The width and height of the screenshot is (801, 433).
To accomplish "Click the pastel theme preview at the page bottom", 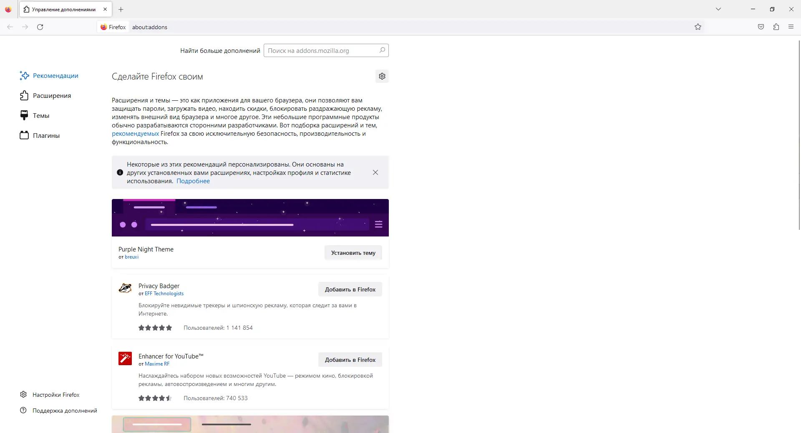I will click(250, 424).
